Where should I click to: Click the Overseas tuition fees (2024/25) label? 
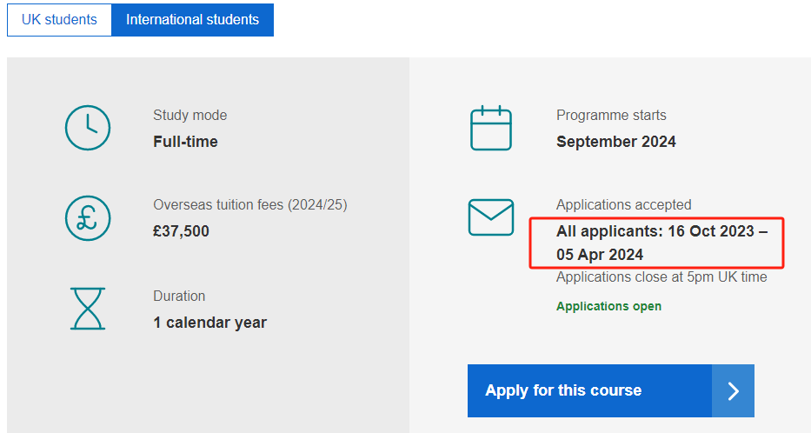click(x=249, y=205)
